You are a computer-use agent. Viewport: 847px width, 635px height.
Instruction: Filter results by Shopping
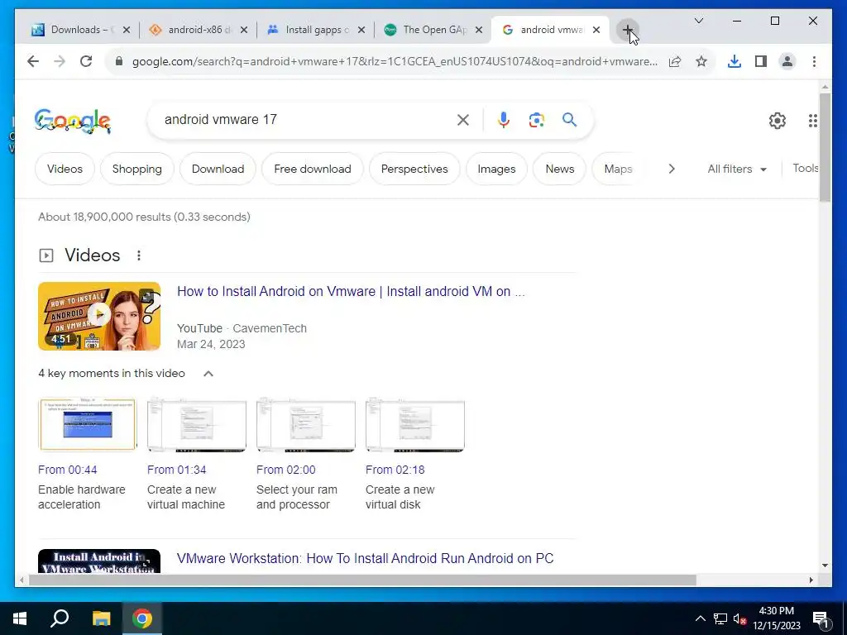point(137,169)
